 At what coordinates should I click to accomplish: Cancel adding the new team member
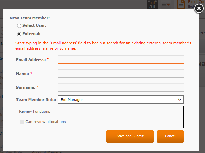(170, 136)
